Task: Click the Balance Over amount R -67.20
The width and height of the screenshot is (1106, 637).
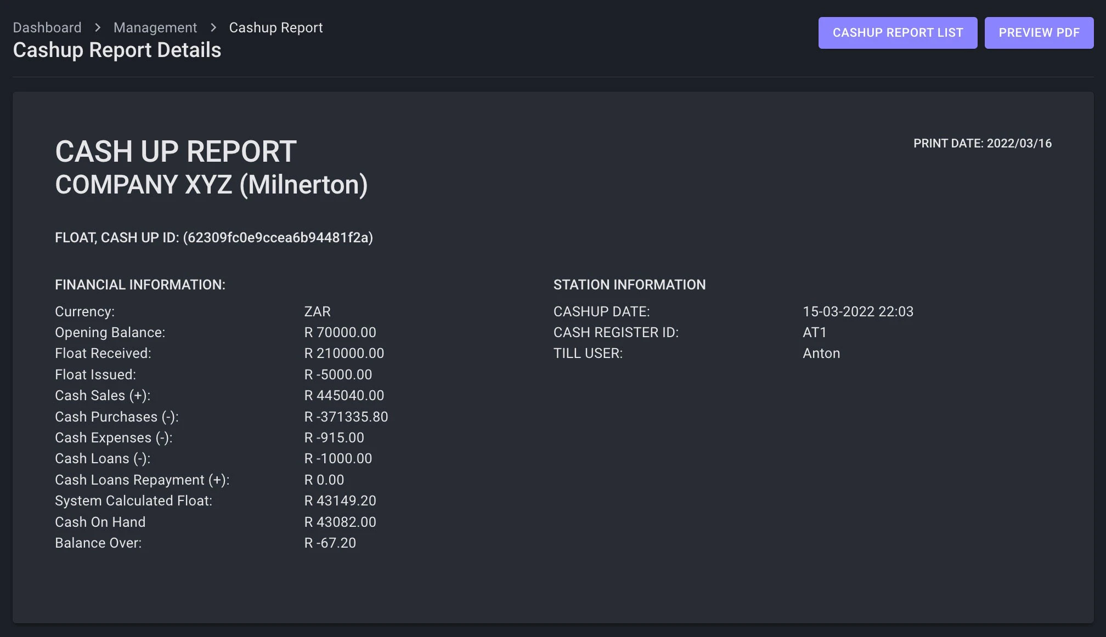Action: (x=330, y=543)
